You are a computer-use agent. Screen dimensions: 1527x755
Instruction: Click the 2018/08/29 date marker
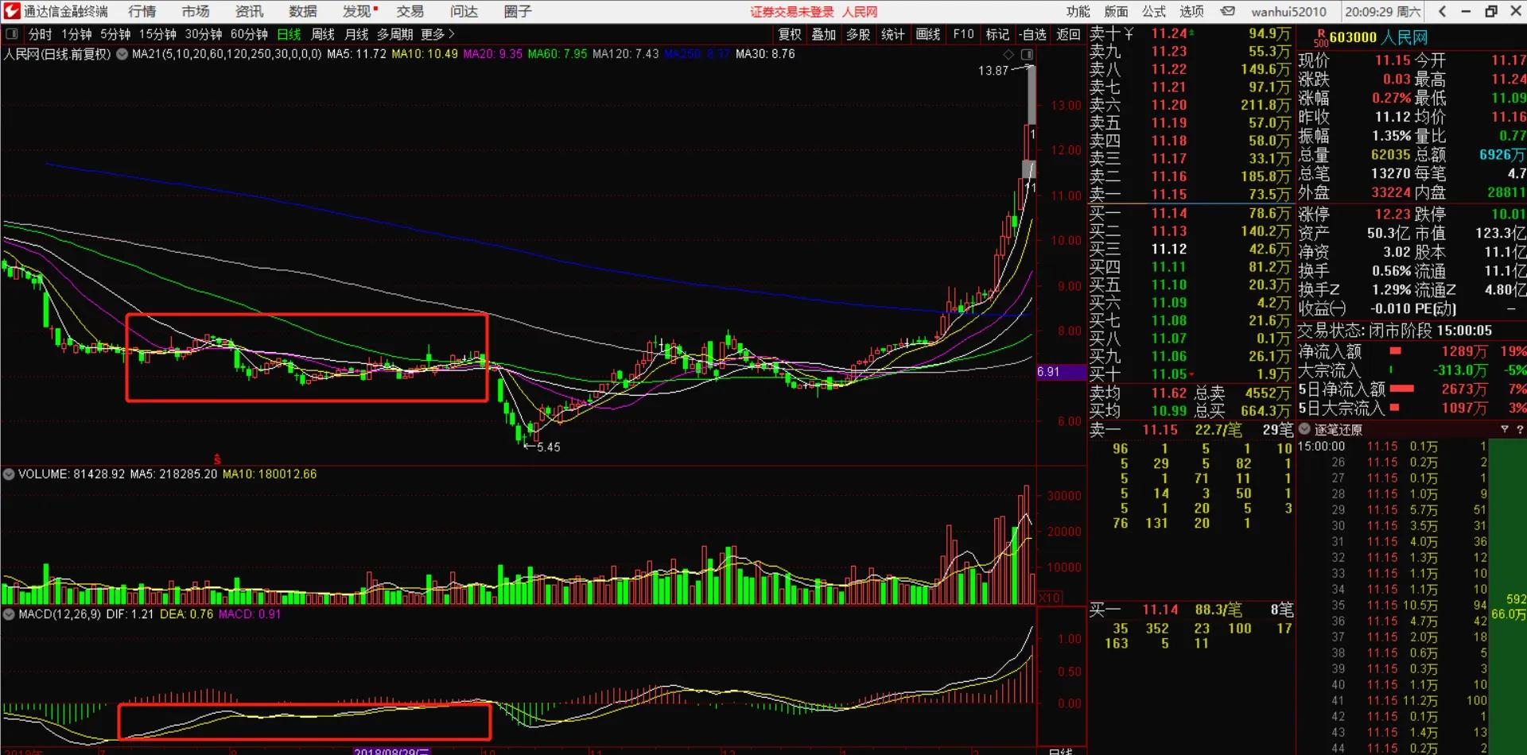(392, 751)
